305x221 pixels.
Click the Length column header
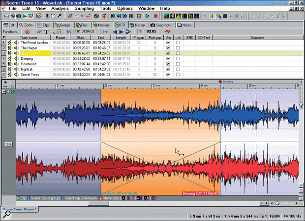click(x=121, y=38)
